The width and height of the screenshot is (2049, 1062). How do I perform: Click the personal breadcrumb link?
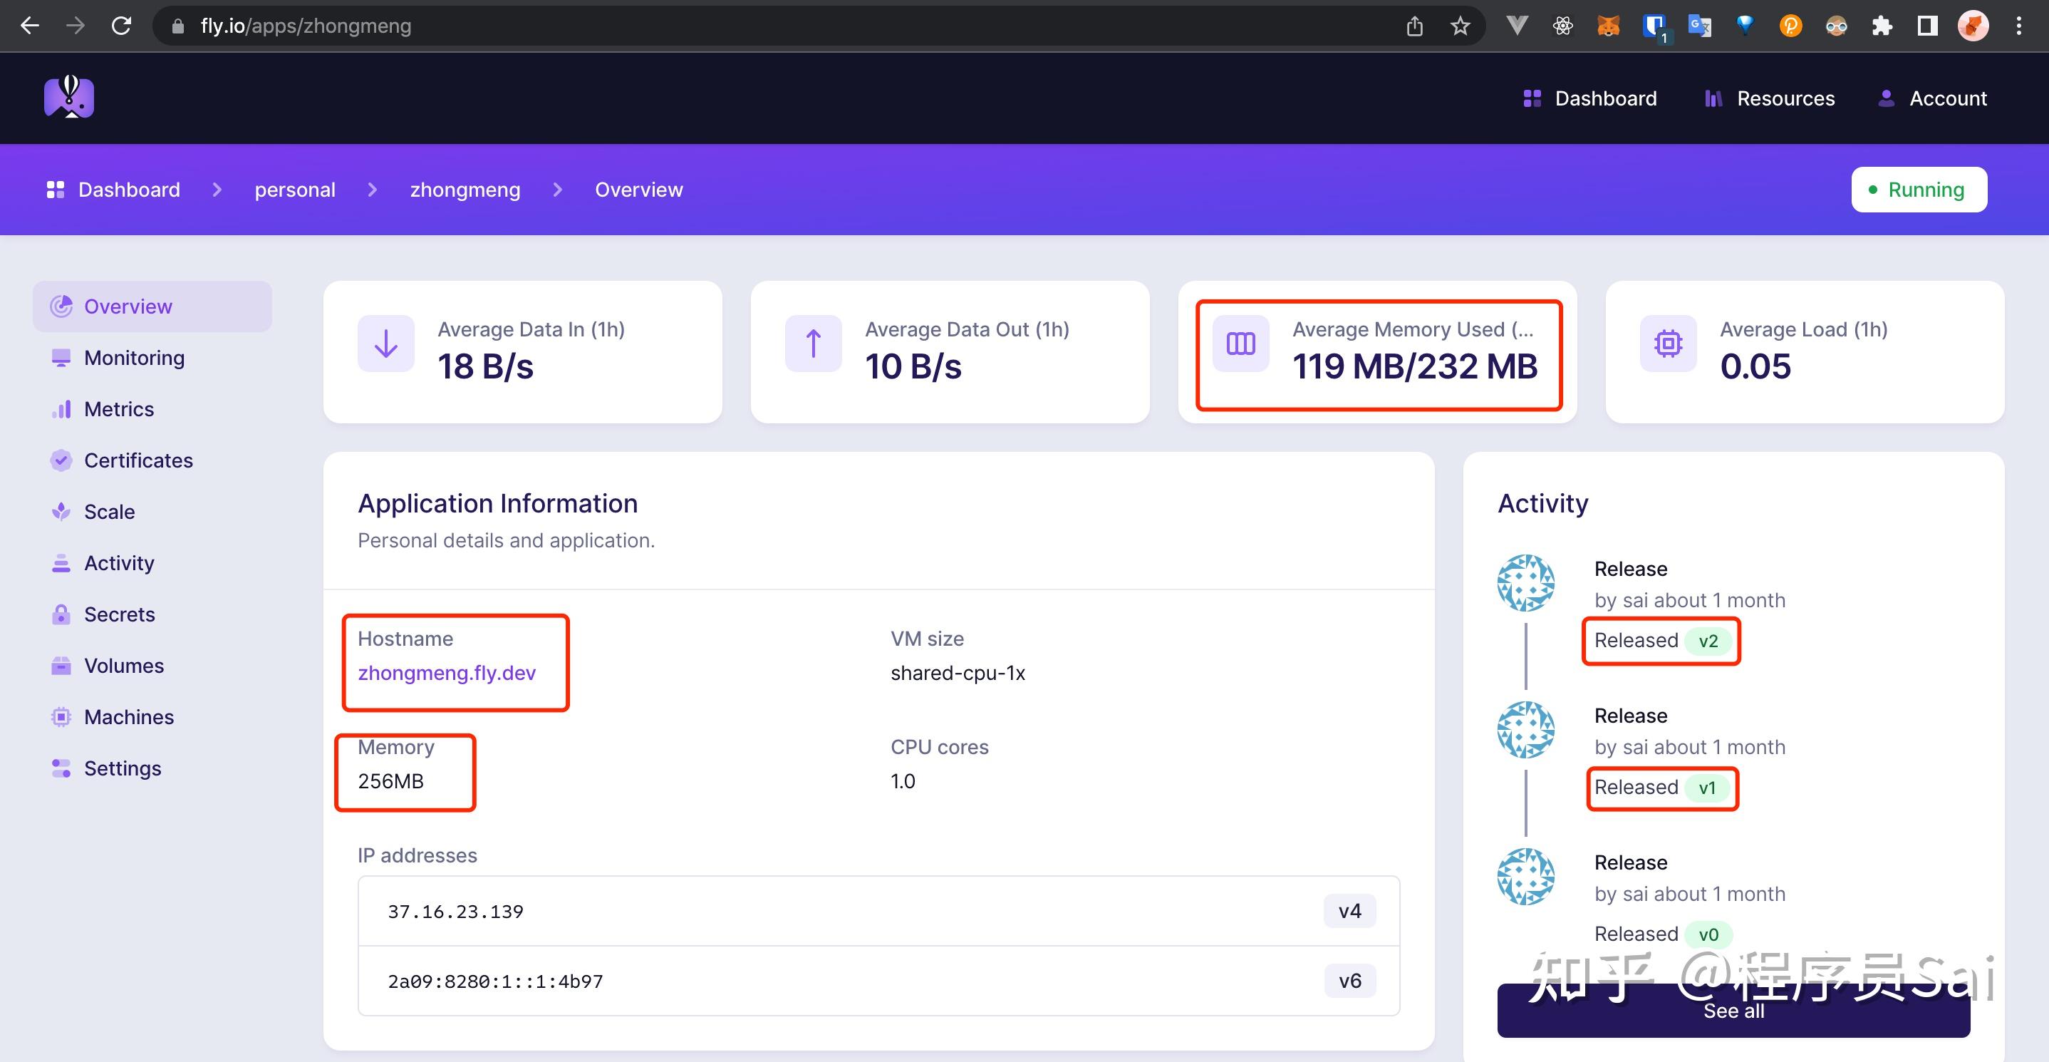(294, 190)
